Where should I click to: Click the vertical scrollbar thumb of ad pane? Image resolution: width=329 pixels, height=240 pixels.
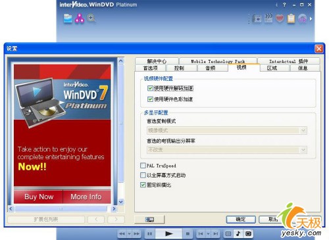coord(121,124)
